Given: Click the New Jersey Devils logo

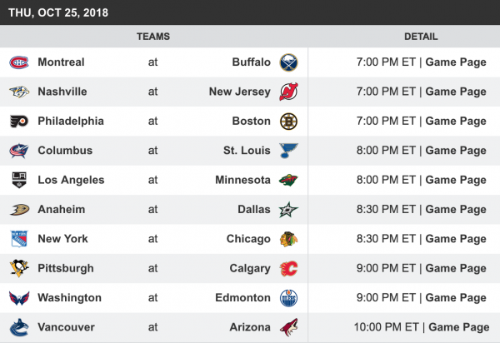Looking at the screenshot, I should point(288,92).
